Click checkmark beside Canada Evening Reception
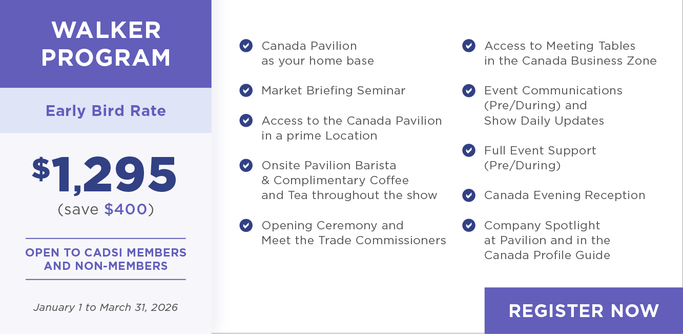The height and width of the screenshot is (334, 683). (469, 195)
